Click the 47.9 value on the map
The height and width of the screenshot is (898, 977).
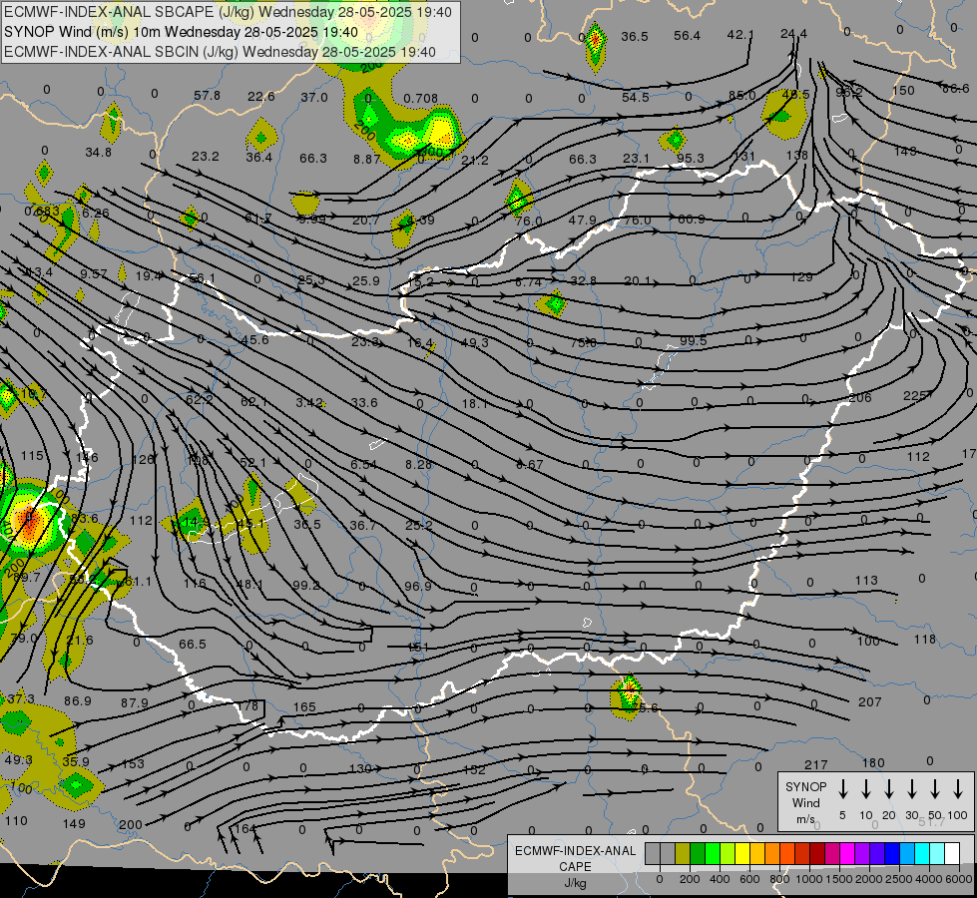pos(583,220)
